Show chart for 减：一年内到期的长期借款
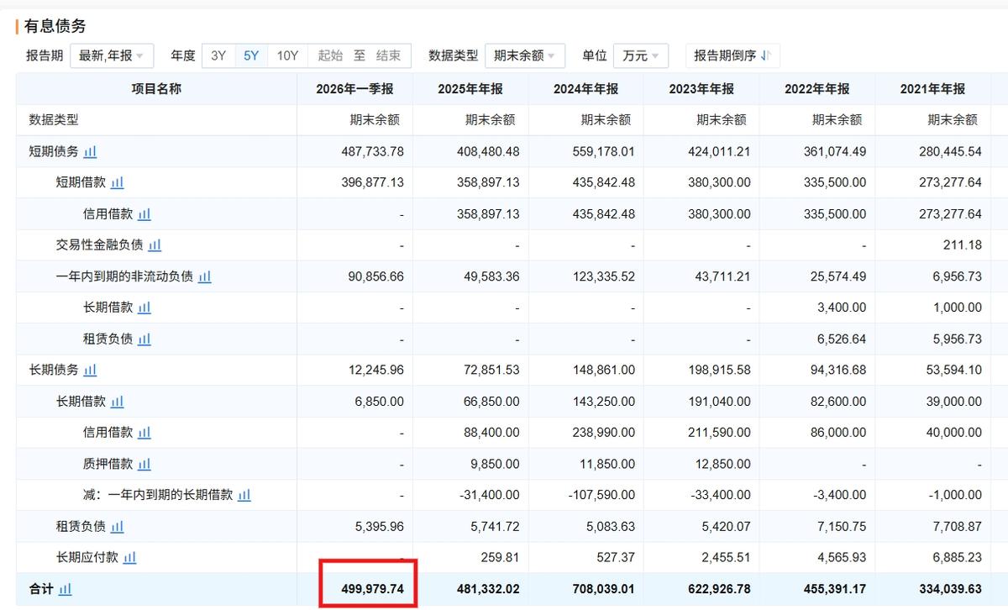The width and height of the screenshot is (1008, 610). tap(244, 495)
